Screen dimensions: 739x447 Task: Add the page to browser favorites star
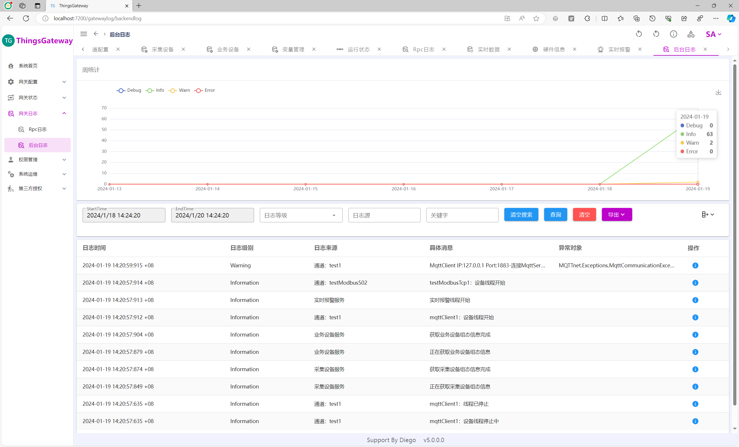tap(536, 18)
